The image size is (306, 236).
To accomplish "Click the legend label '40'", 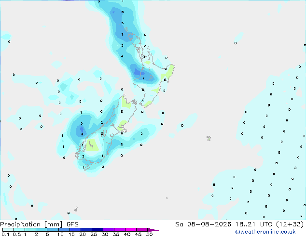I will coord(127,234).
